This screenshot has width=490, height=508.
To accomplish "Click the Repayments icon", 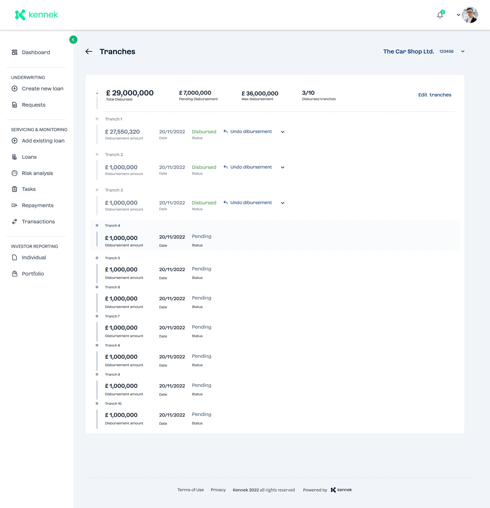I will (x=15, y=205).
